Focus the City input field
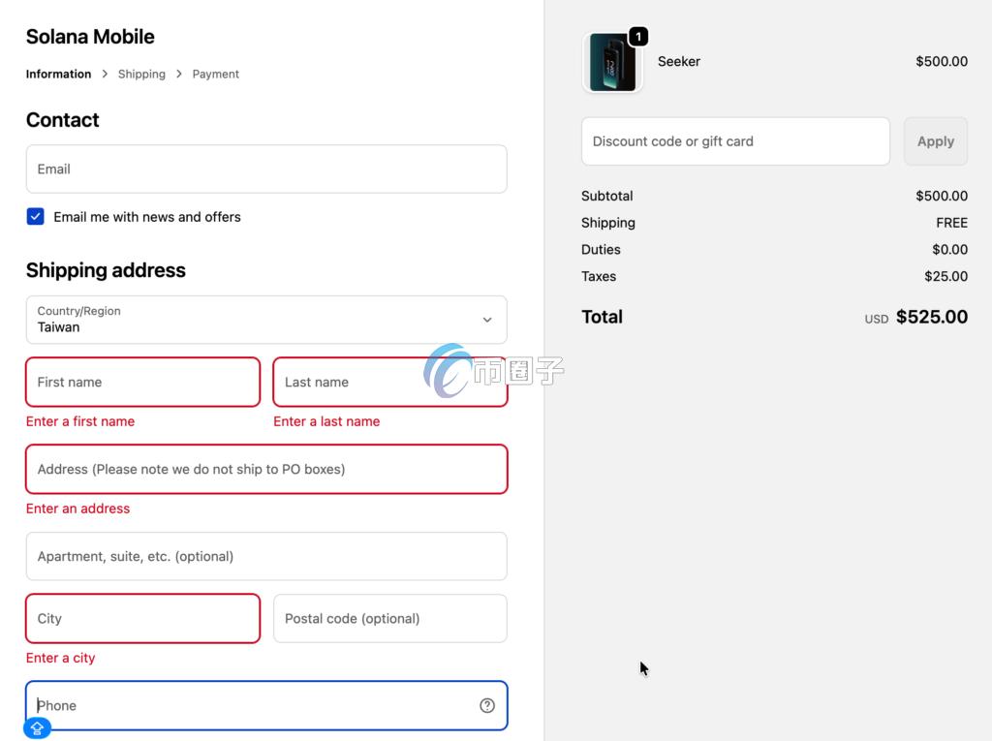Image resolution: width=992 pixels, height=741 pixels. tap(142, 618)
